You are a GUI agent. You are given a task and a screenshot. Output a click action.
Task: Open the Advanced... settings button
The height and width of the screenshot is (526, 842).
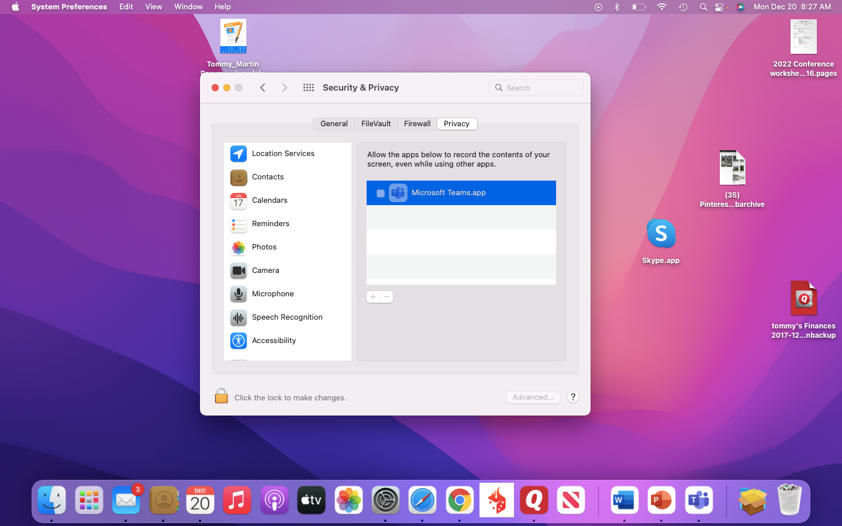click(x=533, y=397)
